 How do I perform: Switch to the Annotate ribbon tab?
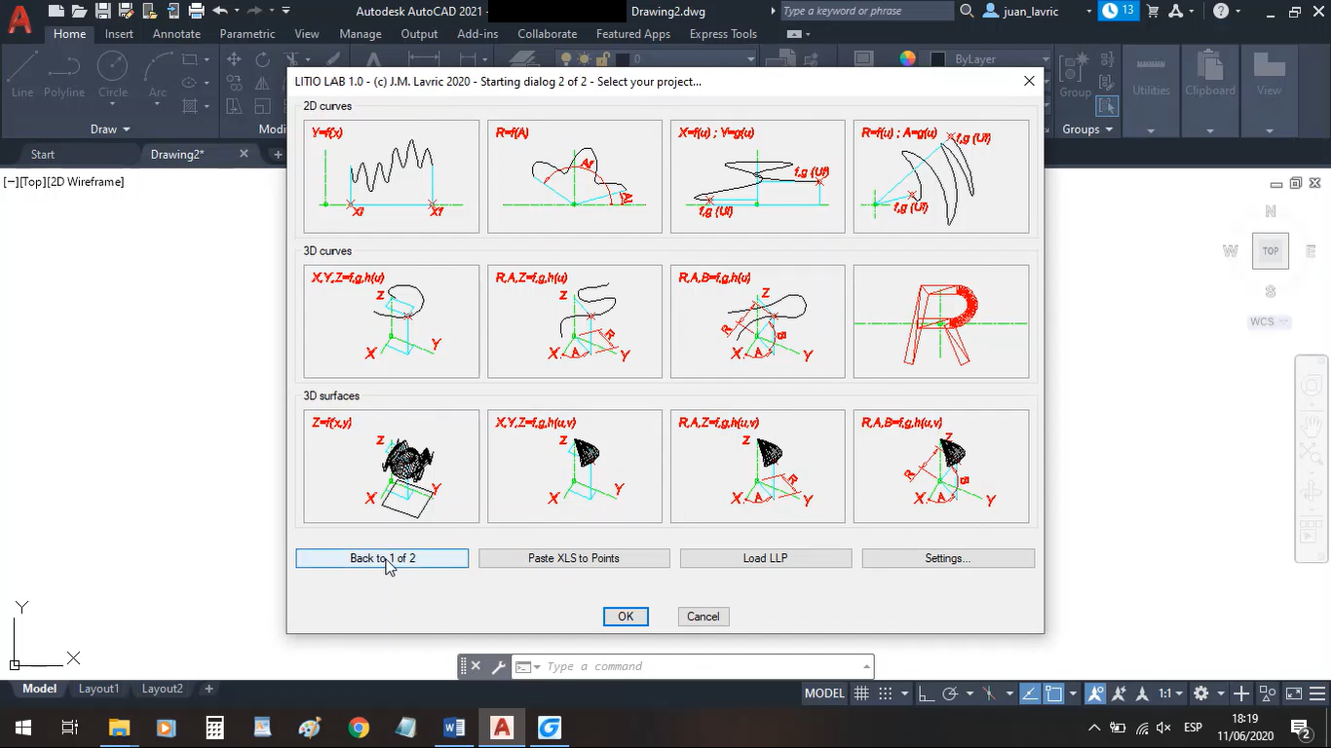176,33
